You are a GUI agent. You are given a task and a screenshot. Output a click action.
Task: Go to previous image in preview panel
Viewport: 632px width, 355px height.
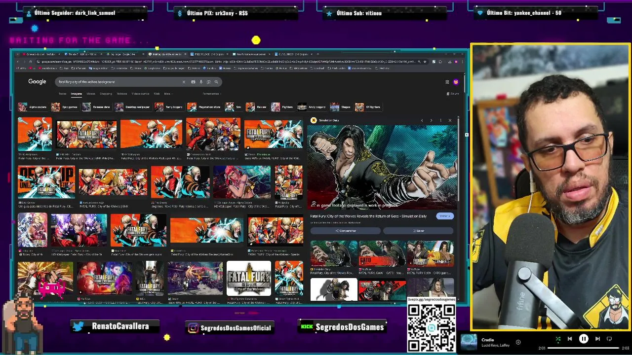tap(422, 120)
